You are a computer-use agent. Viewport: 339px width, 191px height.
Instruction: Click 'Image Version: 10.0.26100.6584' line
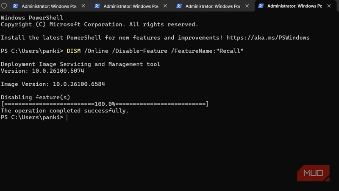click(53, 84)
